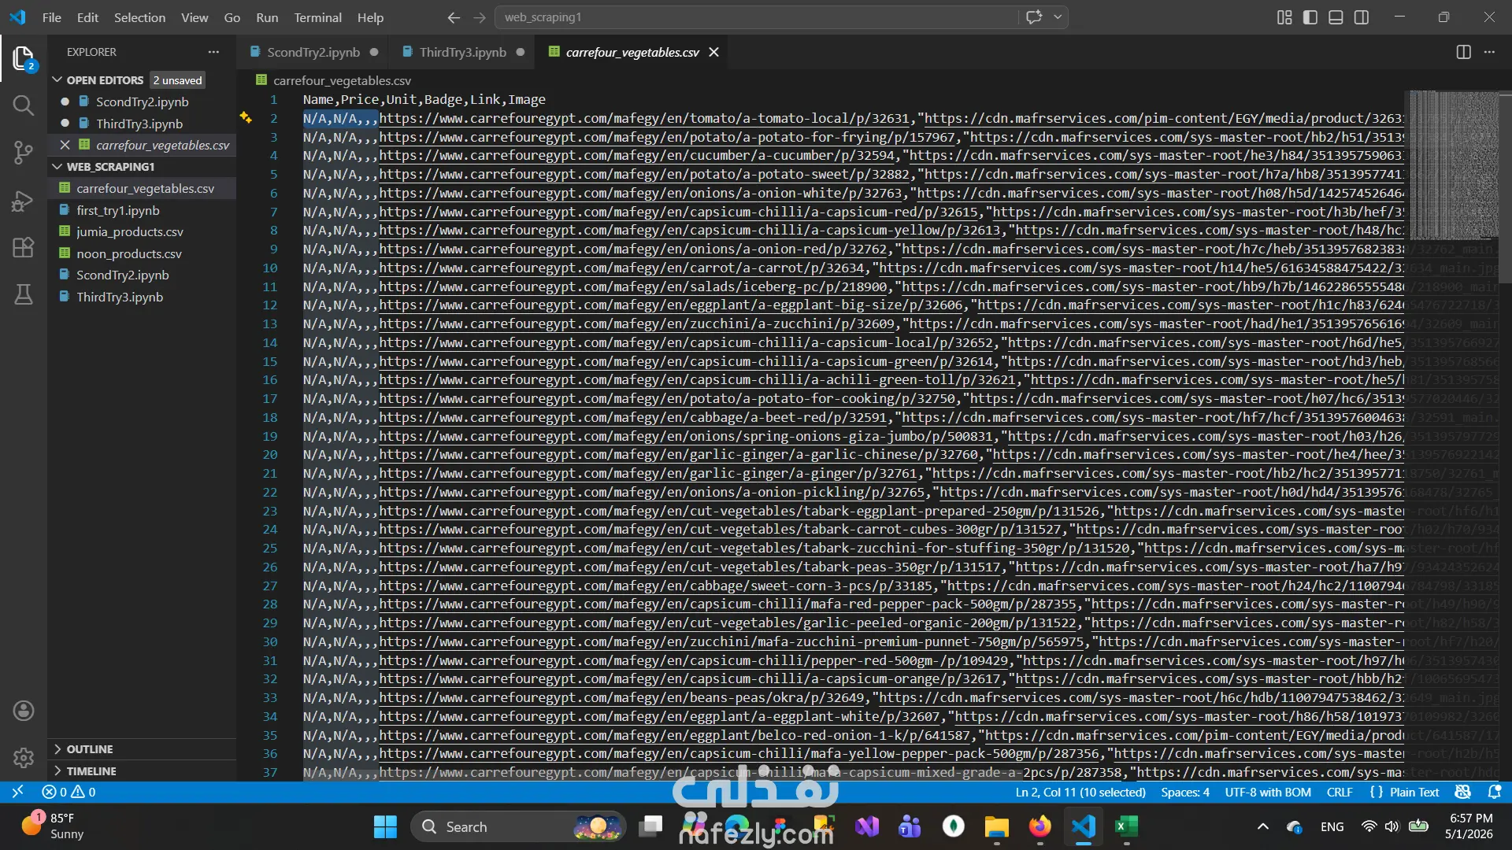Click the Copilot status icon in status bar
Screen dimensions: 1512x850
point(1463,792)
